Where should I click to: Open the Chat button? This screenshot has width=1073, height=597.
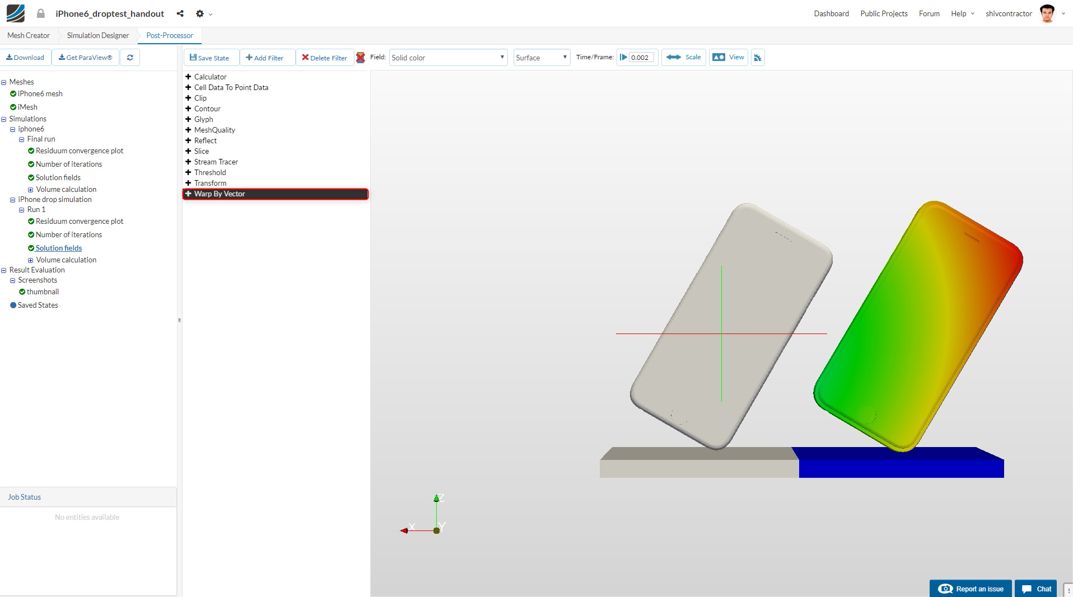pyautogui.click(x=1036, y=589)
